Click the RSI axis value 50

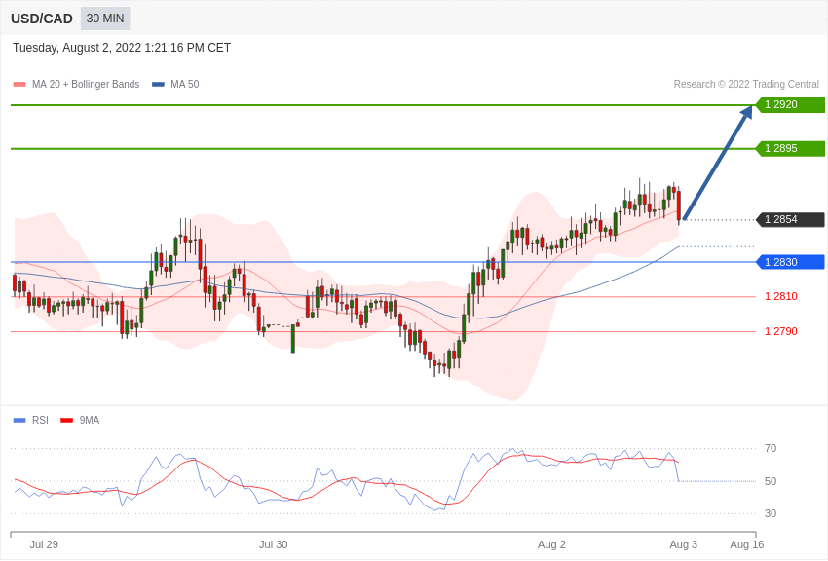(771, 481)
